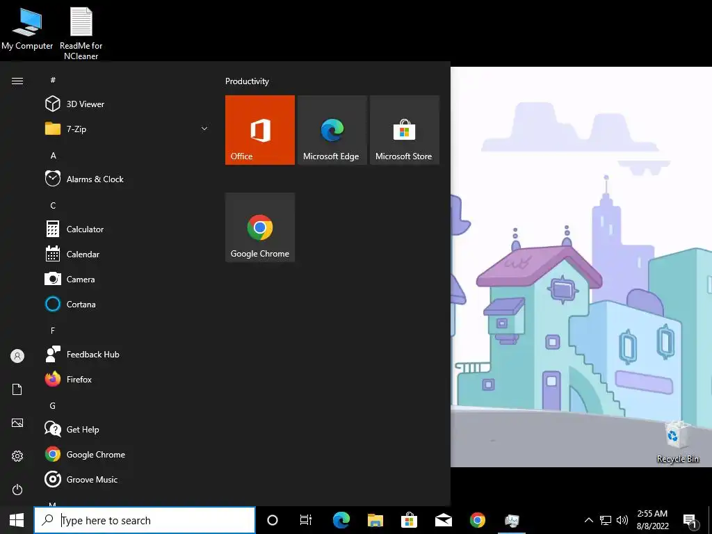Screen dimensions: 712x534
Task: Open Calendar from the app list
Action: (125, 254)
